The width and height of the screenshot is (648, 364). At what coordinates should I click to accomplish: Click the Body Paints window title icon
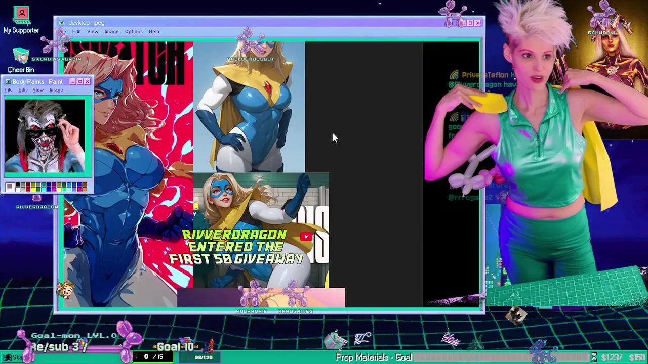pos(8,81)
